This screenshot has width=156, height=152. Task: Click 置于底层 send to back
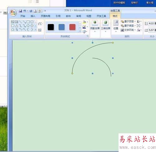point(128,25)
